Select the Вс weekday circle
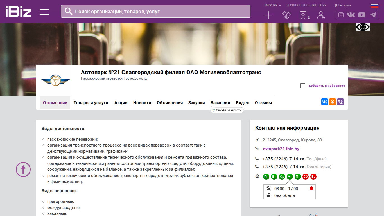The height and width of the screenshot is (216, 384). [x=313, y=177]
